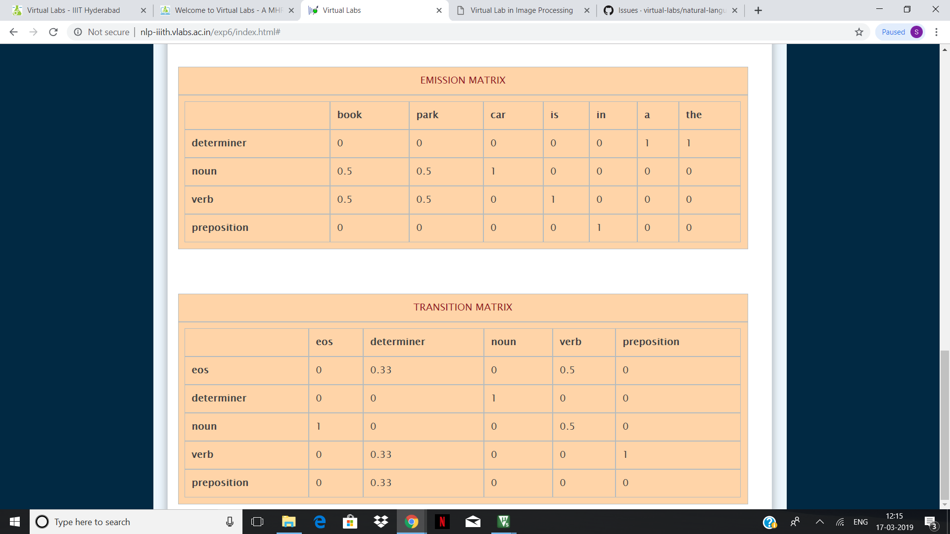The image size is (950, 534).
Task: Open a new browser tab
Action: coord(759,10)
